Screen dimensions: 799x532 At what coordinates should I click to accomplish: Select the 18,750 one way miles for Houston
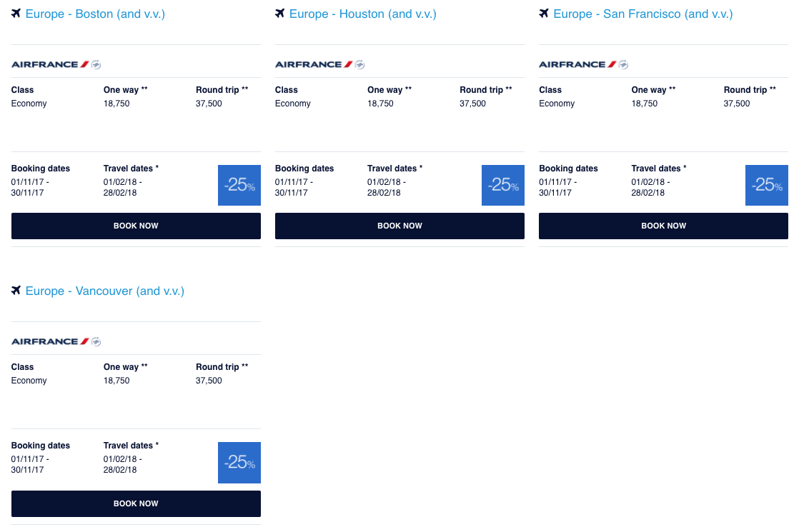click(x=381, y=104)
